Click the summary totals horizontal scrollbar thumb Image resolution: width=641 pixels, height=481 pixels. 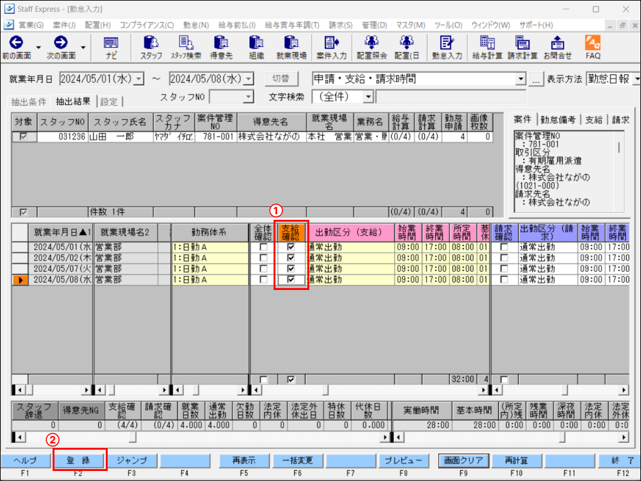[x=133, y=438]
